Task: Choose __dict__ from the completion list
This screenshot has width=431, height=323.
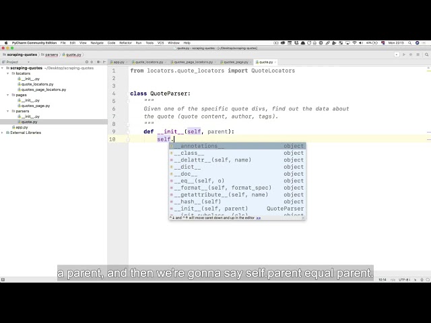Action: click(237, 167)
